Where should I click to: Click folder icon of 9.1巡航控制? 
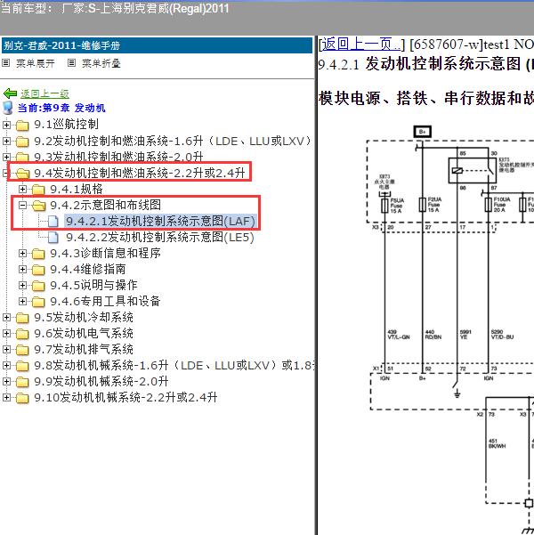tap(22, 126)
